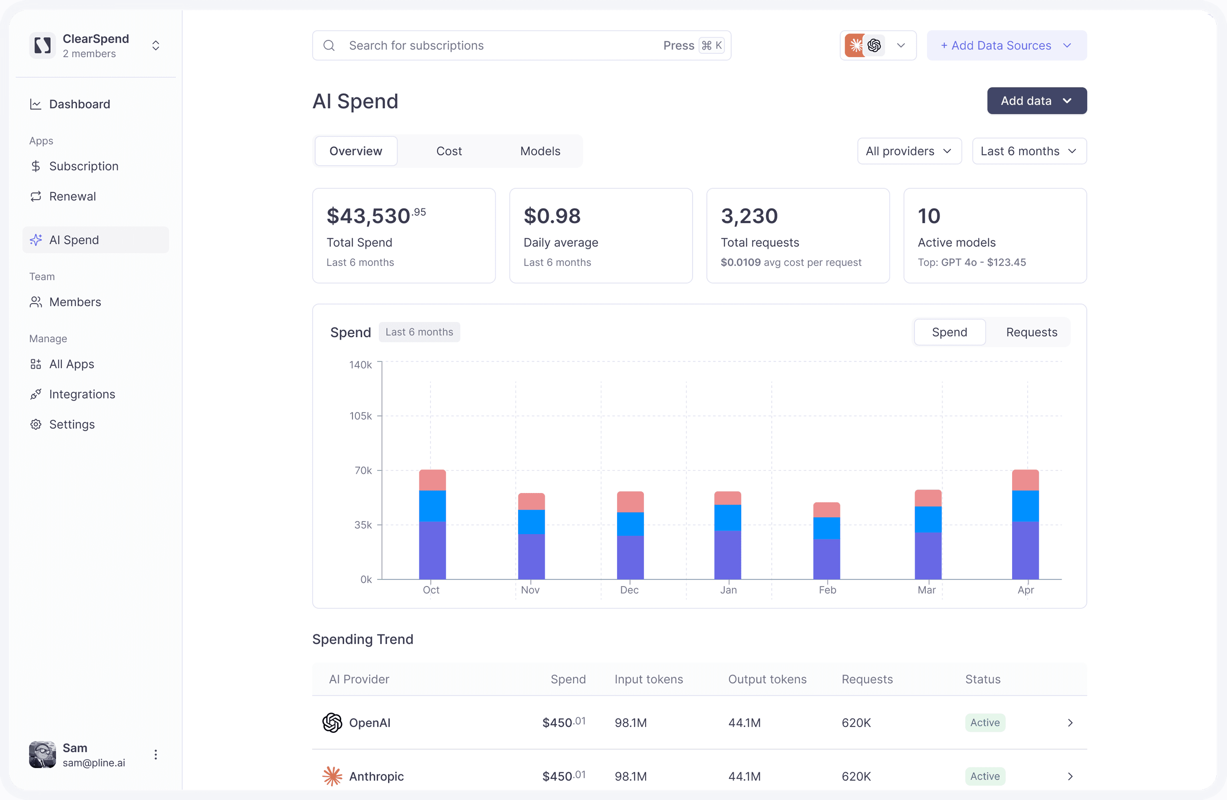This screenshot has width=1227, height=800.
Task: Click the Jan blue bar segment
Action: point(727,518)
